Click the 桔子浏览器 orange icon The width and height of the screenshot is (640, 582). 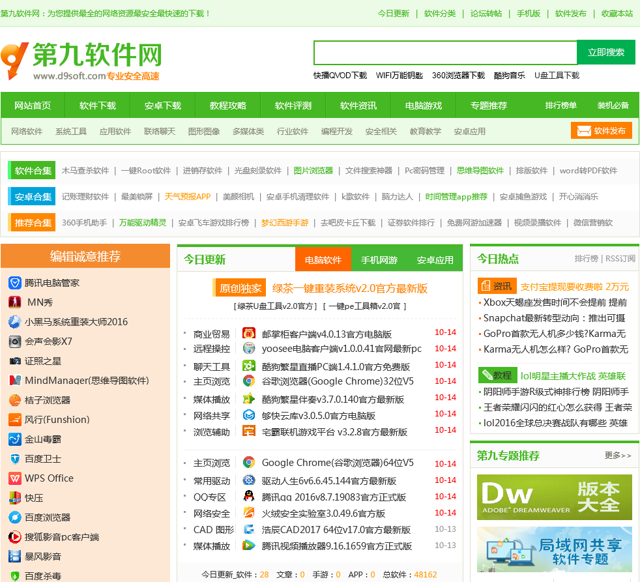[x=15, y=400]
